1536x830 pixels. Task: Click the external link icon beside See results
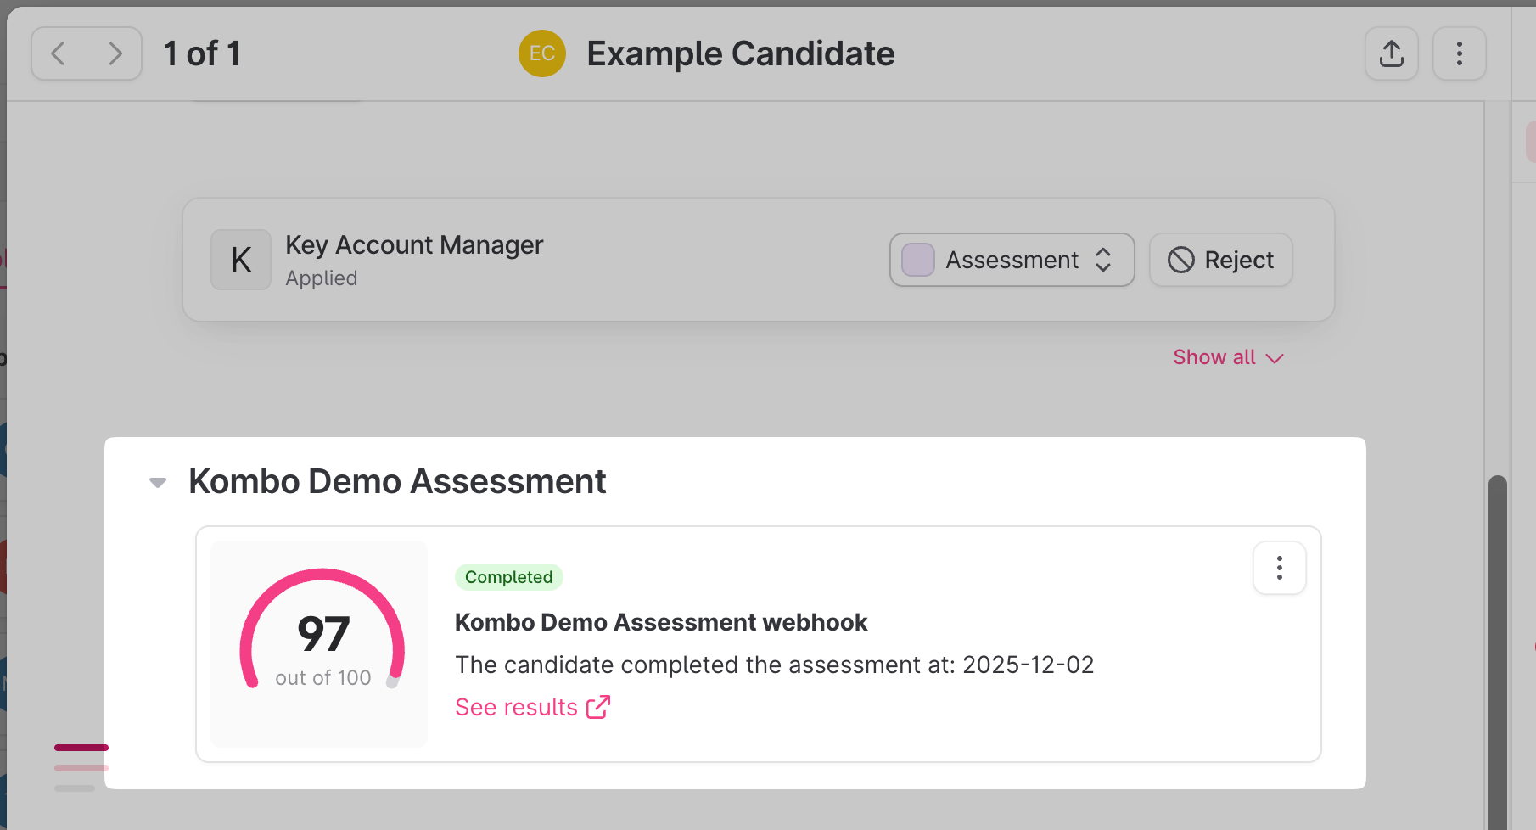(598, 707)
